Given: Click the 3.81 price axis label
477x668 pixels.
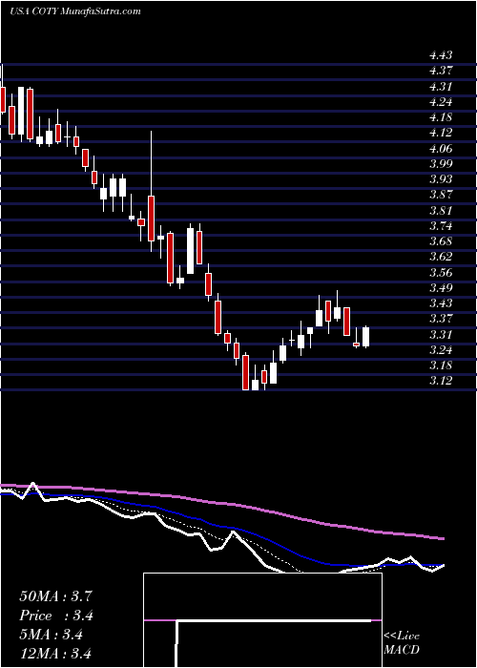Looking at the screenshot, I should click(x=441, y=211).
